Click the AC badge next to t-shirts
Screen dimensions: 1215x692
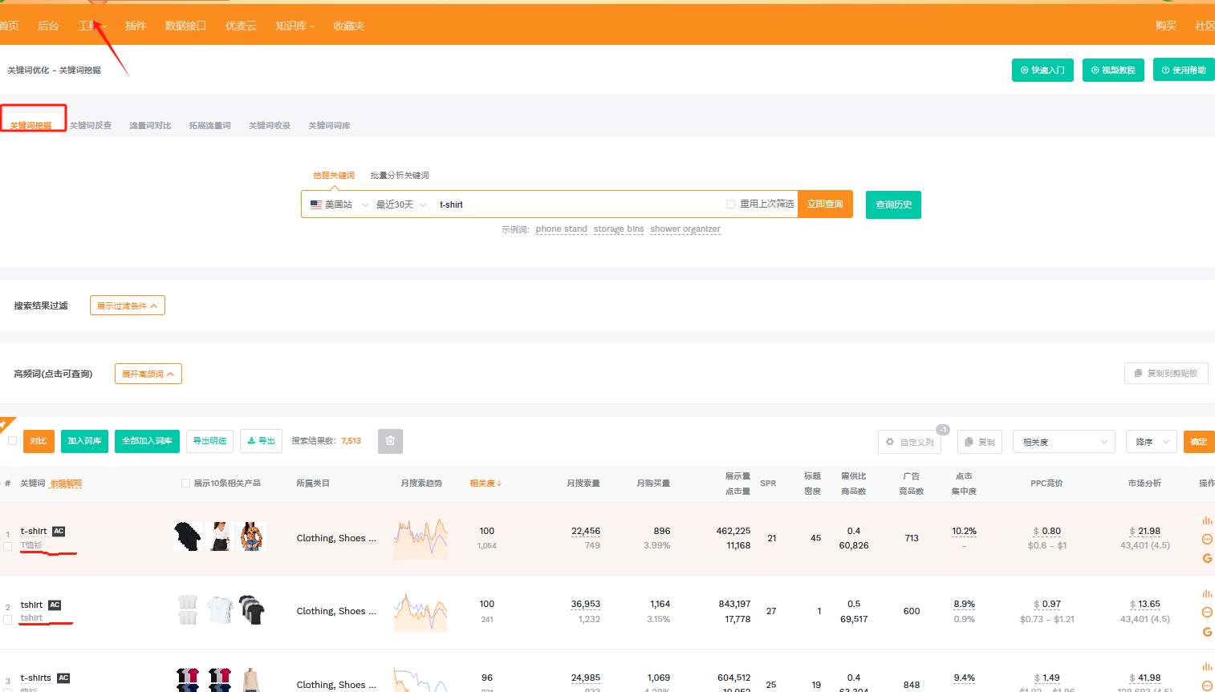pyautogui.click(x=63, y=678)
